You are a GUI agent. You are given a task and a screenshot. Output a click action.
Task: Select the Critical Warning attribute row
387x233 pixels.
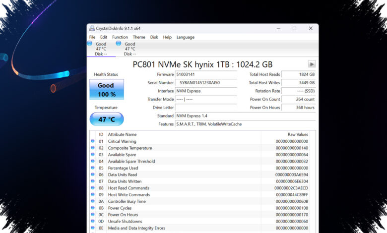[200, 141]
